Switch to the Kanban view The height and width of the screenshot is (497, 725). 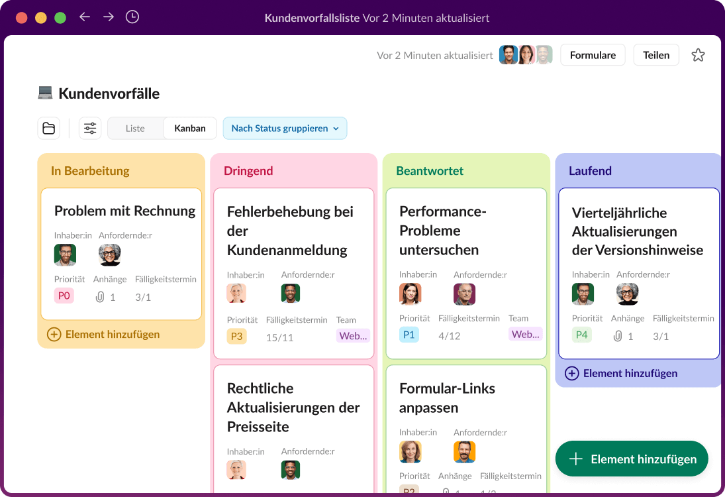pyautogui.click(x=190, y=128)
